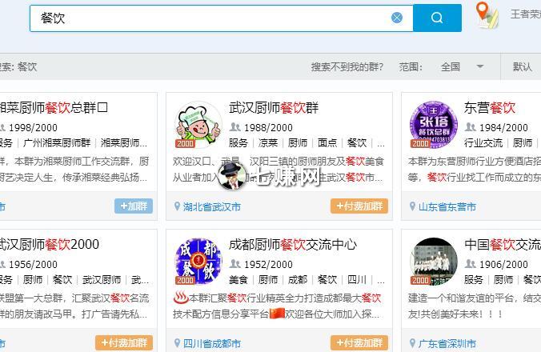
Task: Click the 四川 tag in 成都厨师餐饮交流中心
Action: tap(357, 280)
